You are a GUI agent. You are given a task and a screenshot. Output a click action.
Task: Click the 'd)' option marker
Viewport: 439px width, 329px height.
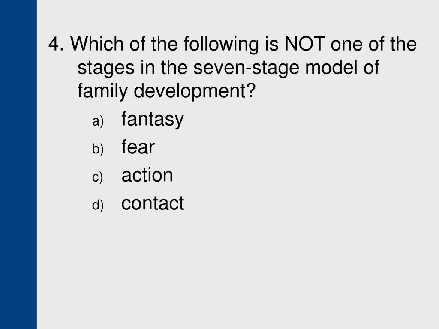98,205
